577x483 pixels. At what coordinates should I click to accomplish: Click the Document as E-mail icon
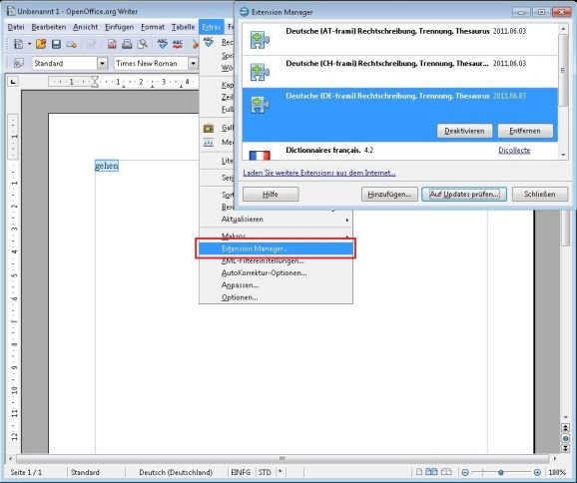tap(72, 45)
